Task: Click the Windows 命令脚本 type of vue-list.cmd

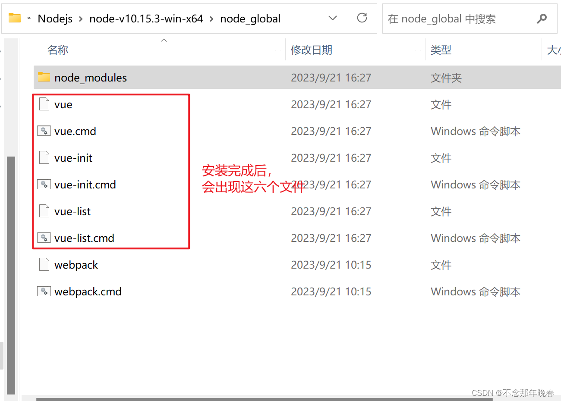Action: [476, 238]
